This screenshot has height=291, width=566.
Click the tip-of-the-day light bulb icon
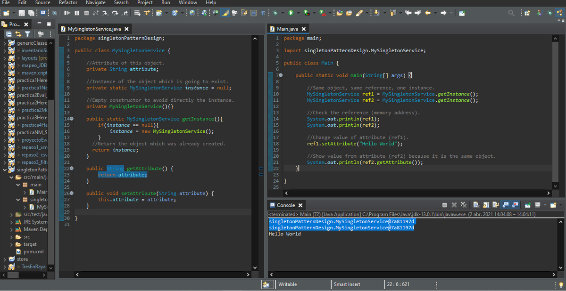coord(560,285)
